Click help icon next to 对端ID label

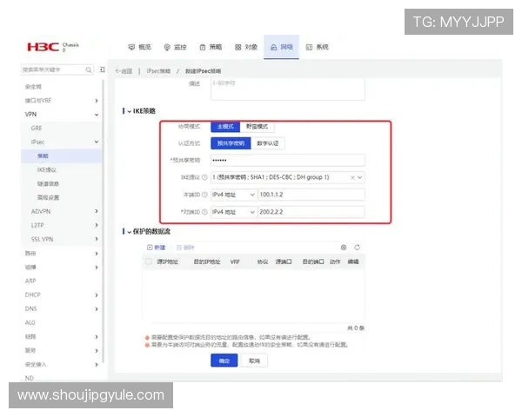pos(204,212)
